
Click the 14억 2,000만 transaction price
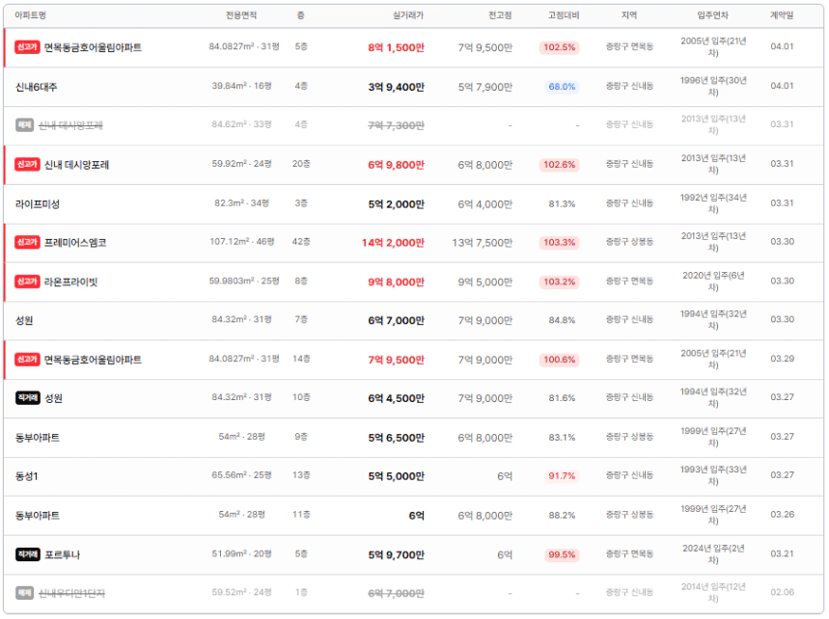tap(393, 243)
